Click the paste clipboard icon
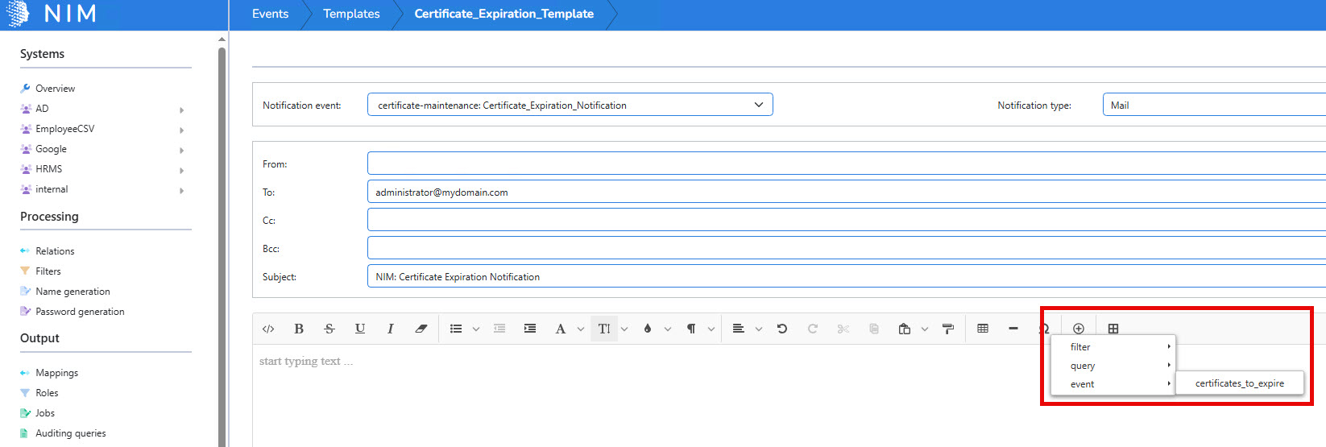 pyautogui.click(x=905, y=329)
